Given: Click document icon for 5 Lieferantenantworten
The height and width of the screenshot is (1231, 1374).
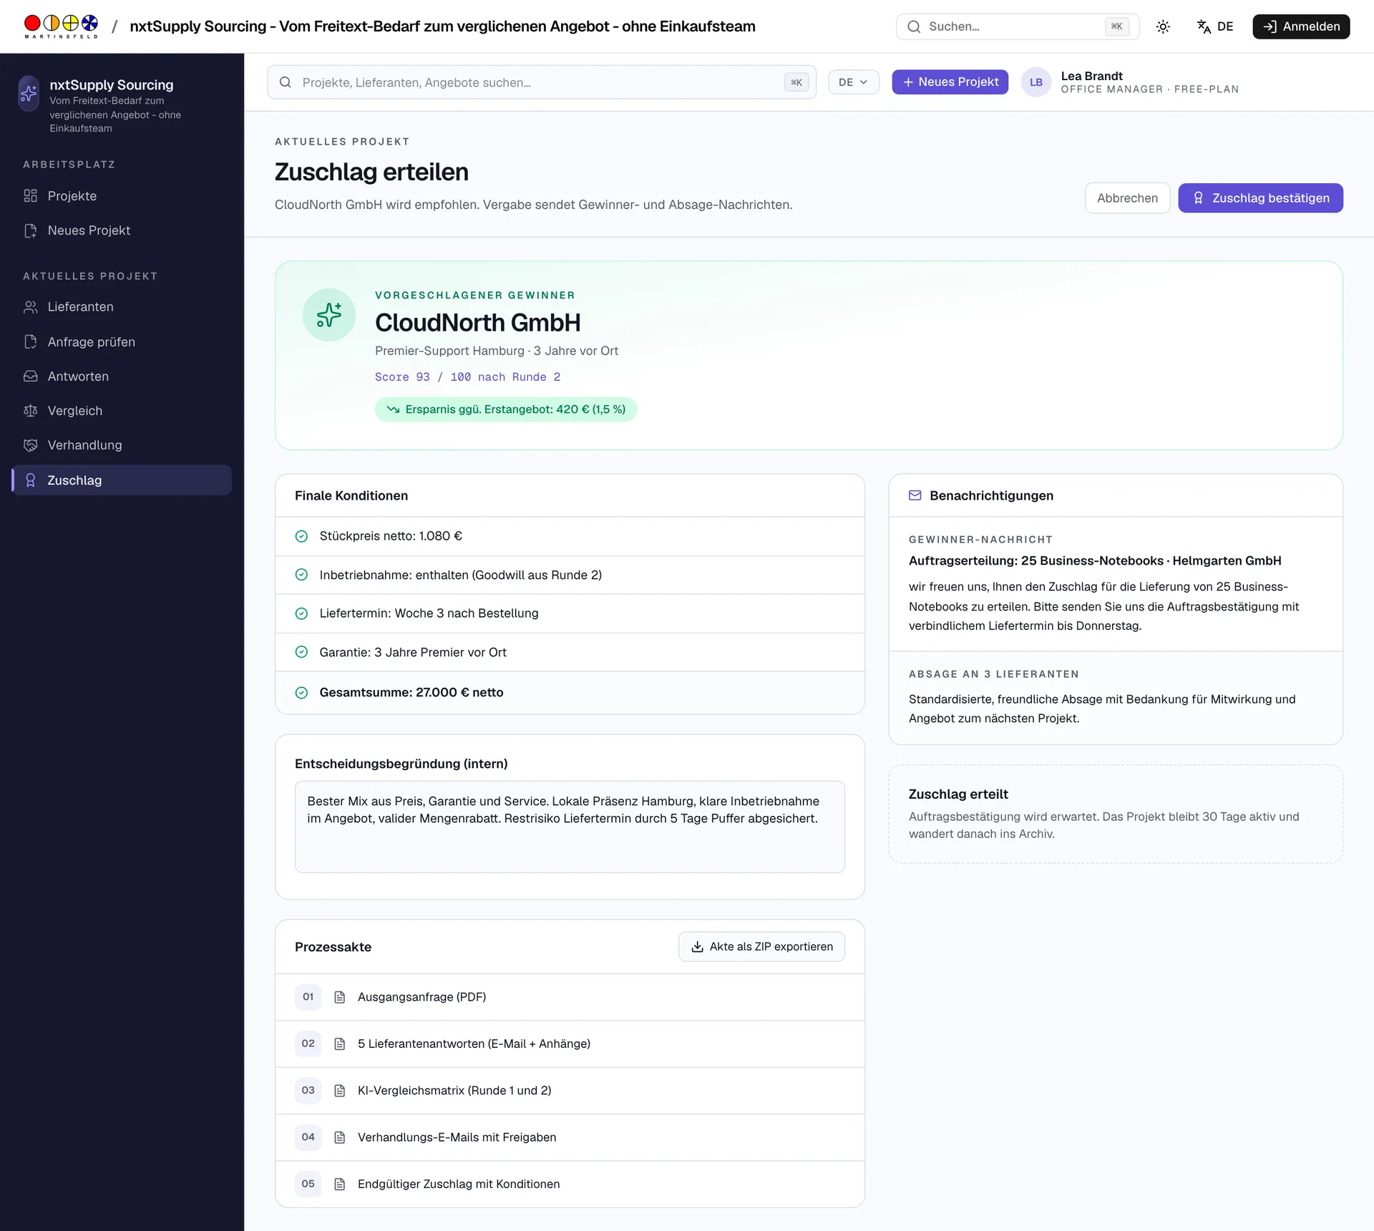Looking at the screenshot, I should point(340,1044).
